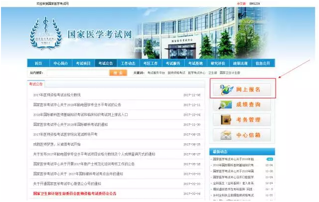Viewport: 319px width, 202px height.
Task: Open the 首页 navigation item
Action: [38, 64]
